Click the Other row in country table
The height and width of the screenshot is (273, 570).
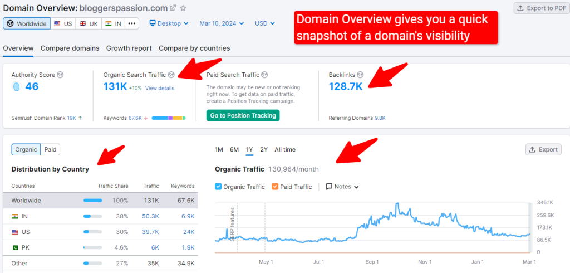100,263
